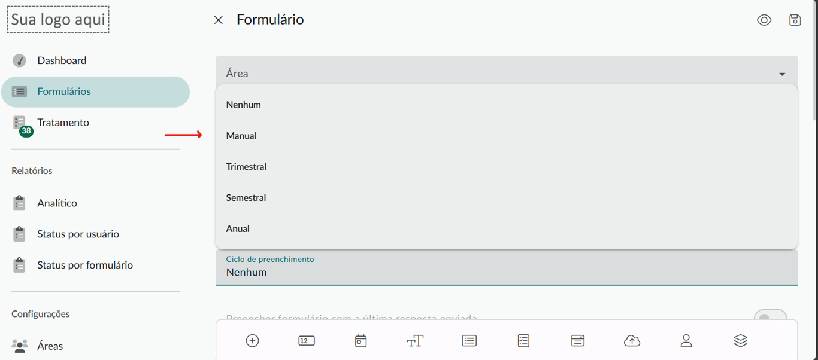Click the cloud upload field icon
The image size is (818, 360).
(x=632, y=341)
